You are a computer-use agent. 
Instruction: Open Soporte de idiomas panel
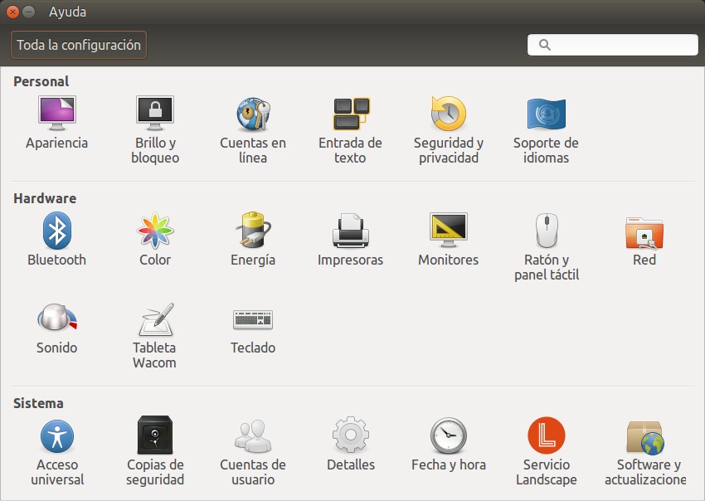546,114
